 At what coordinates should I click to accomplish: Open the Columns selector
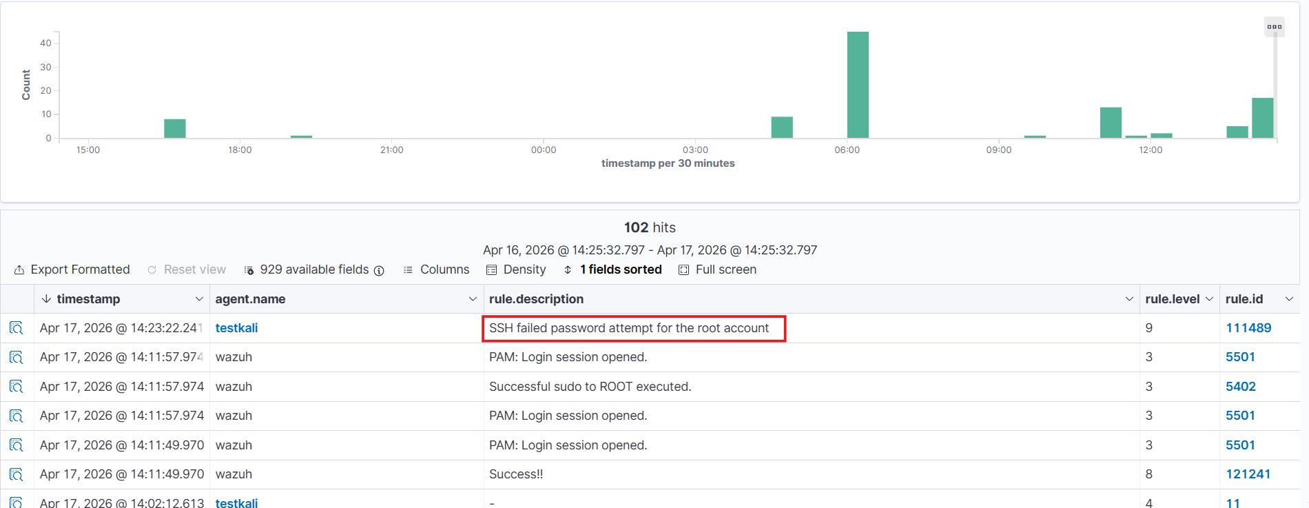coord(436,270)
